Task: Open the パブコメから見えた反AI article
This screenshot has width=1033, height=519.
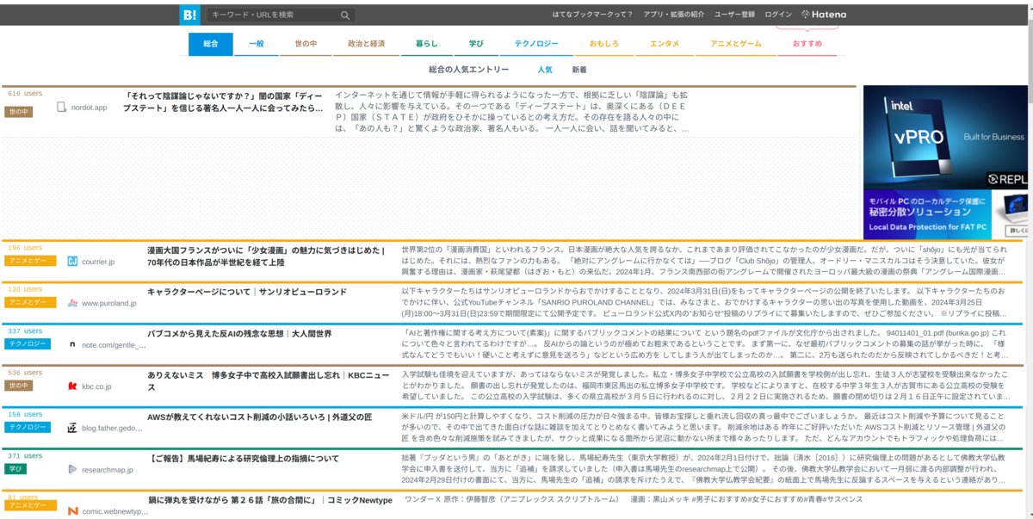Action: point(239,333)
